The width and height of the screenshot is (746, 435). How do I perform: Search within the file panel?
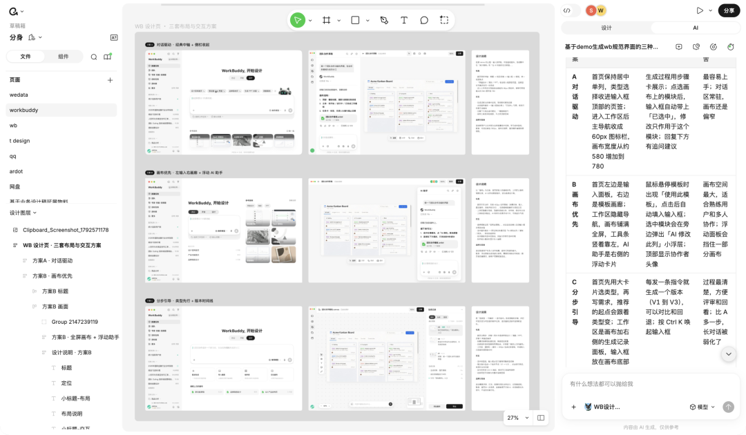click(x=94, y=57)
